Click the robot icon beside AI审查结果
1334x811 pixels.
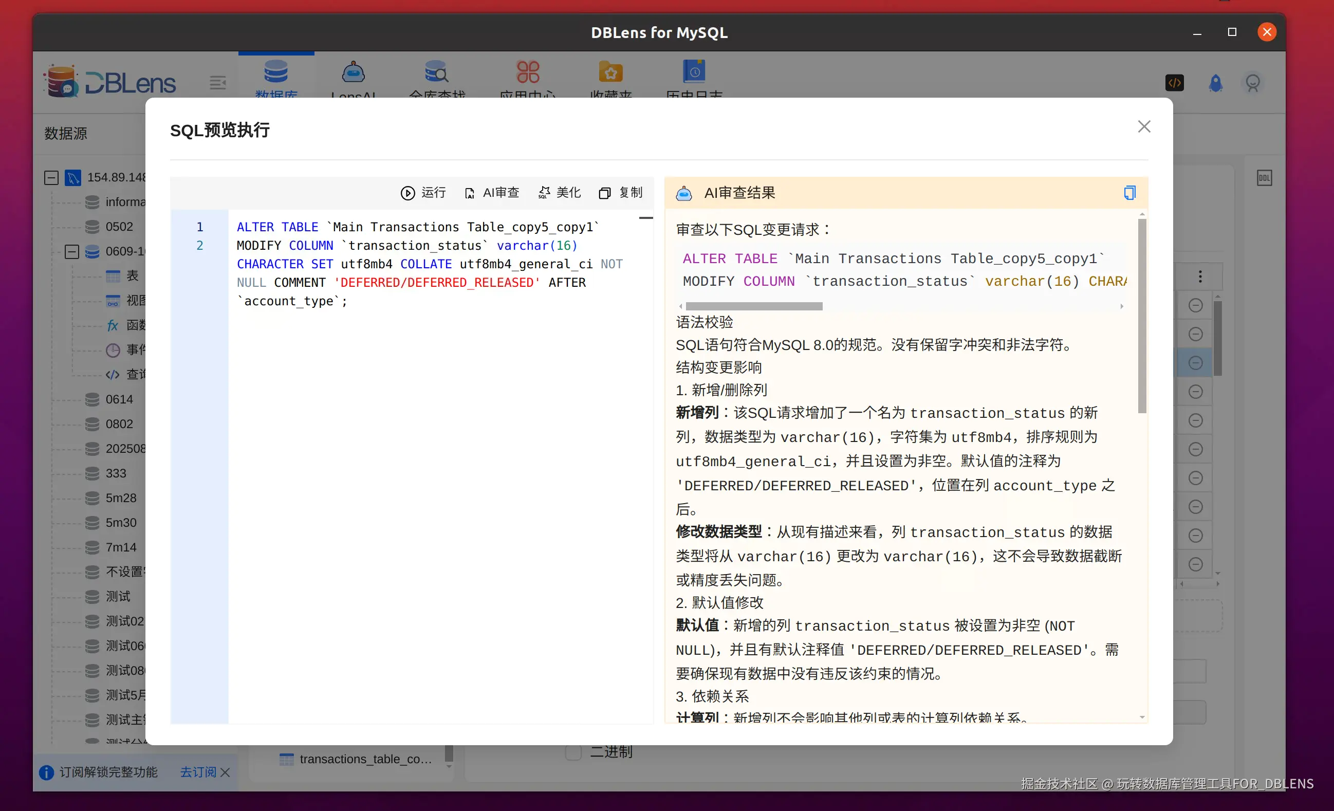click(x=684, y=193)
